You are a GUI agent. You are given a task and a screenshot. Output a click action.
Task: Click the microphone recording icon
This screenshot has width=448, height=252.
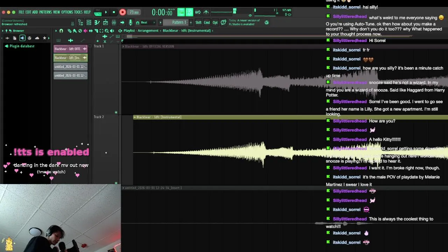click(131, 22)
